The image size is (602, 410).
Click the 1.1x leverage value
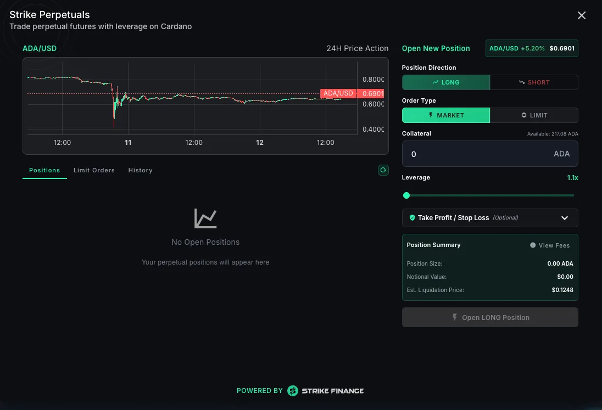pyautogui.click(x=572, y=178)
